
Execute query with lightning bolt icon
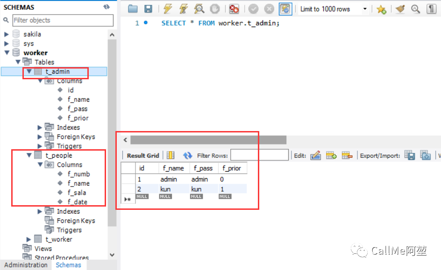pos(168,9)
